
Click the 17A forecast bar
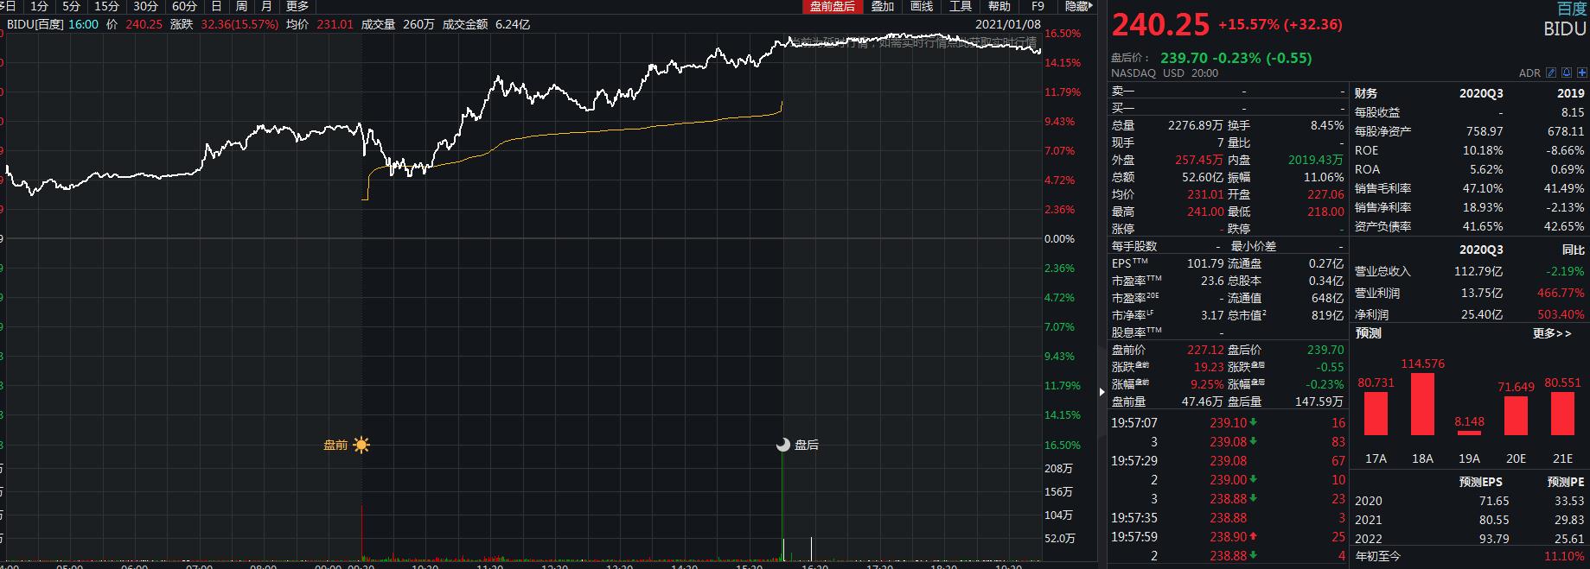pos(1376,413)
